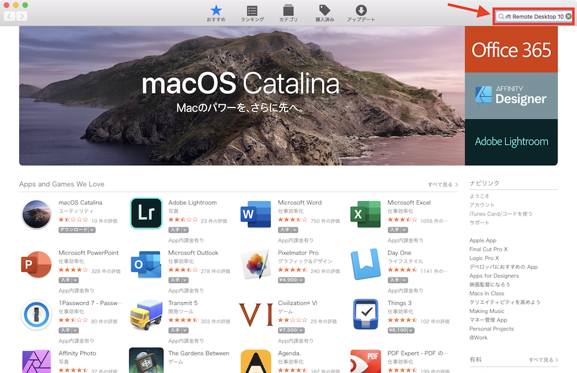Viewport: 577px width, 373px height.
Task: Click the Adobe Lightroom Lr app icon
Action: (146, 213)
